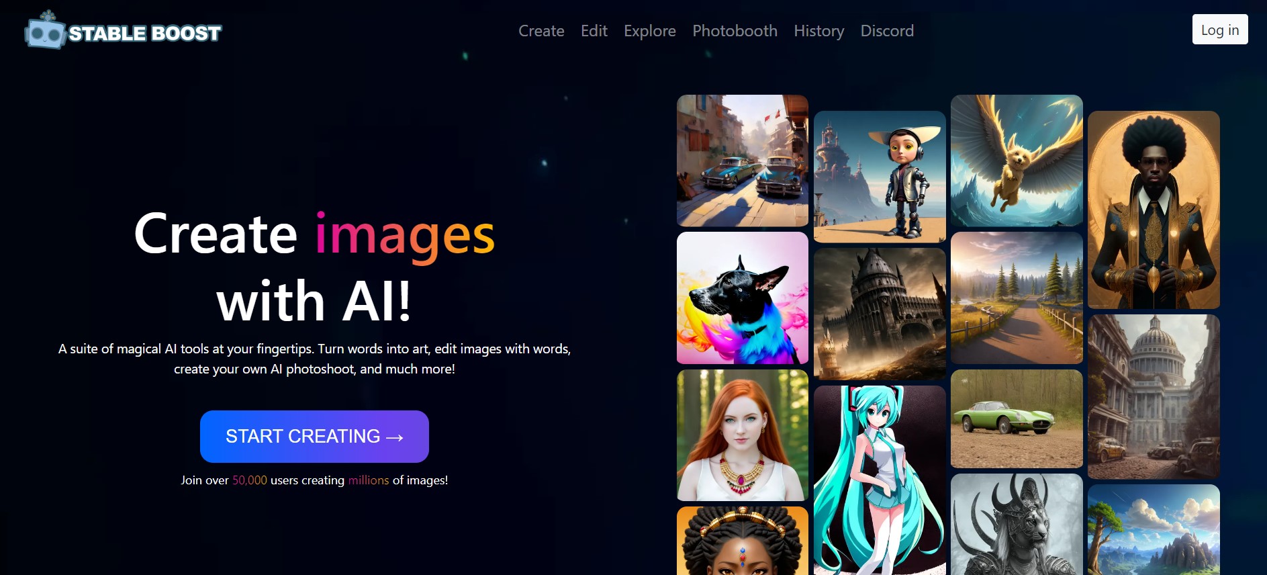This screenshot has height=575, width=1267.
Task: Open the robot boy with headphones thumbnail
Action: (x=880, y=177)
